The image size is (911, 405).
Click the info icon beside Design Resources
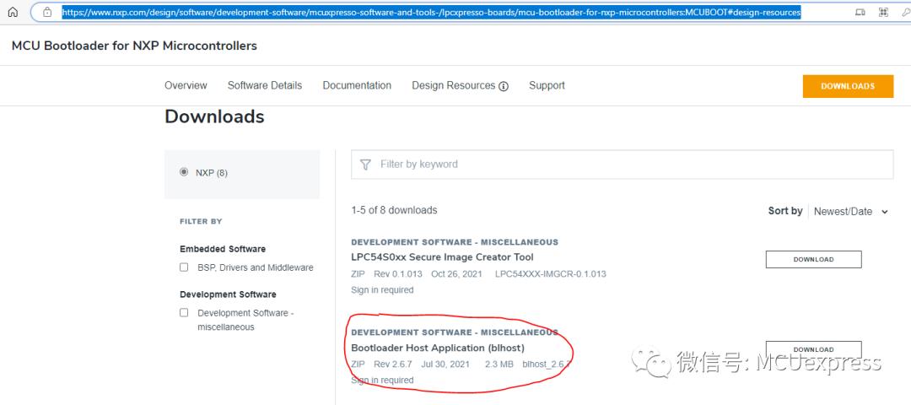pyautogui.click(x=504, y=86)
